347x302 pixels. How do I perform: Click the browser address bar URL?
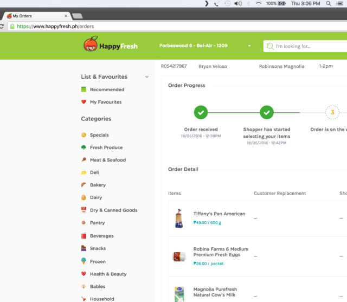pos(55,27)
